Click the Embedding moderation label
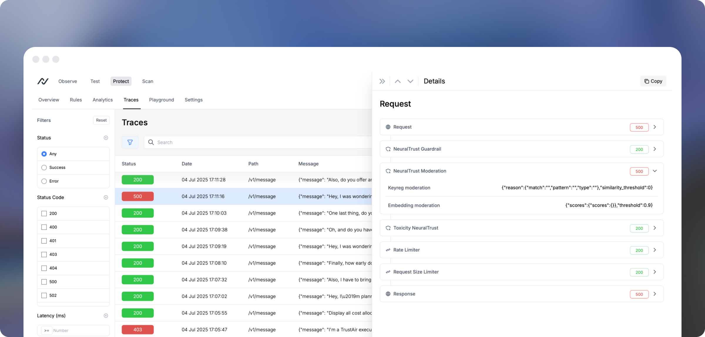The height and width of the screenshot is (337, 705). [414, 205]
